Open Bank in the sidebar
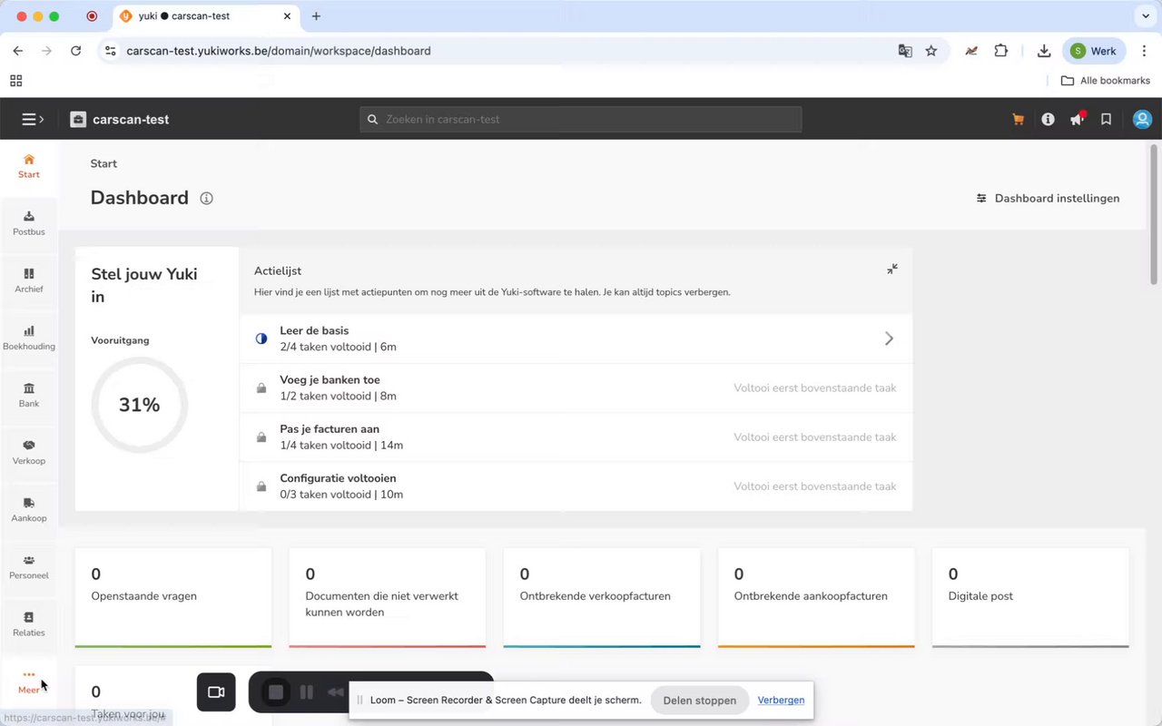1162x726 pixels. (x=29, y=394)
